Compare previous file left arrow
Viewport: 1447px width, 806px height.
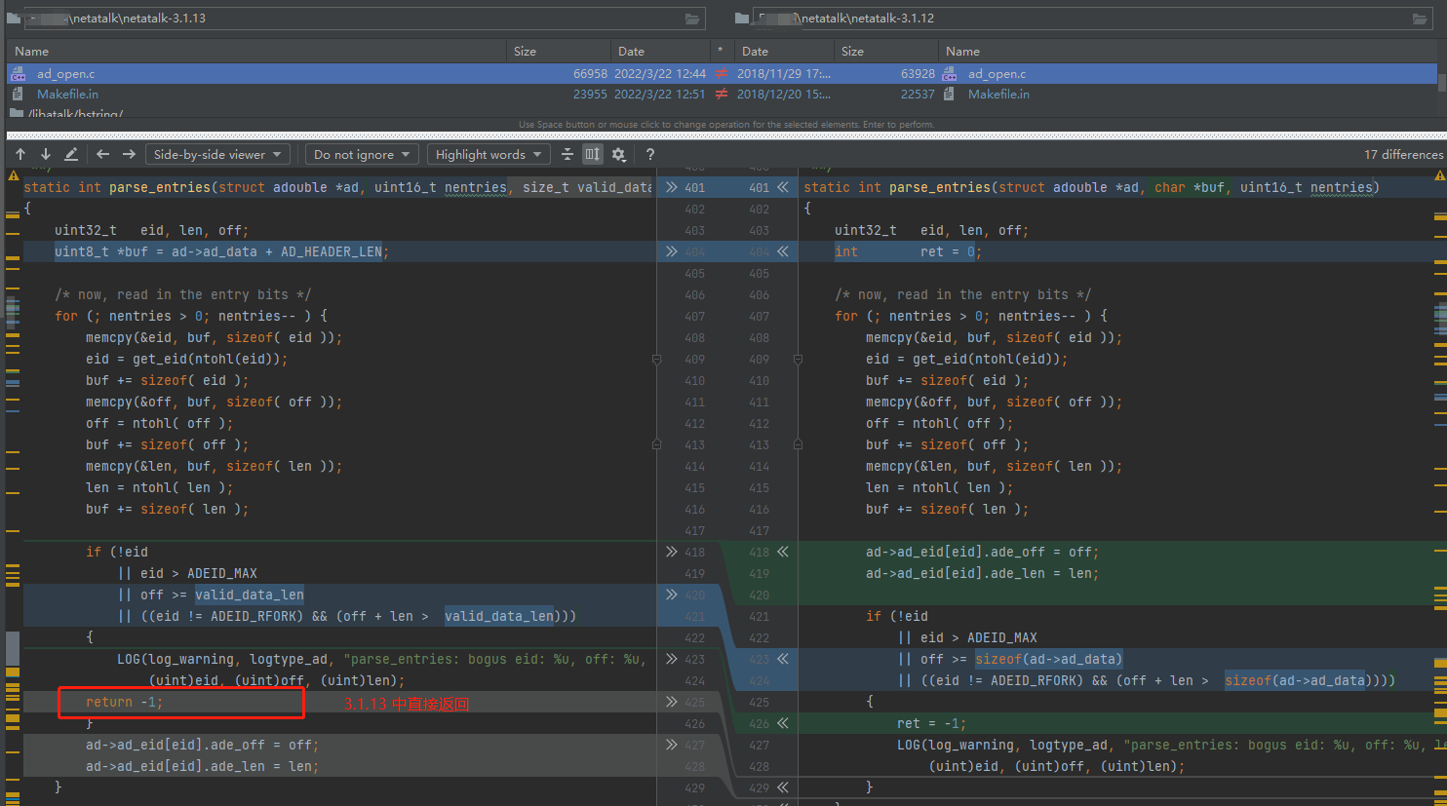point(102,154)
